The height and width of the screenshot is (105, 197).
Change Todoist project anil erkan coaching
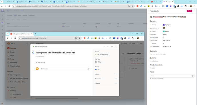coord(102,55)
